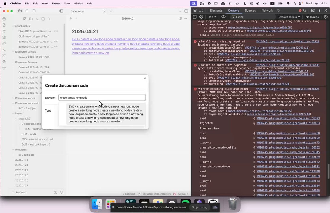Toggle auto-reveal current file in explorer
330x213 pixels.
pyautogui.click(x=43, y=19)
